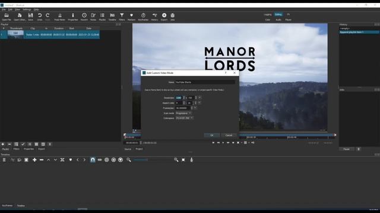Open the Recent files panel
Screen dimensions: 380x213
(84, 17)
